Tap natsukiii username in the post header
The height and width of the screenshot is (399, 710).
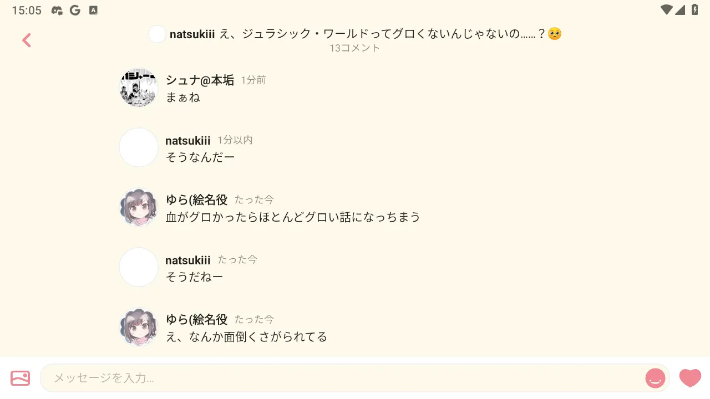point(192,34)
